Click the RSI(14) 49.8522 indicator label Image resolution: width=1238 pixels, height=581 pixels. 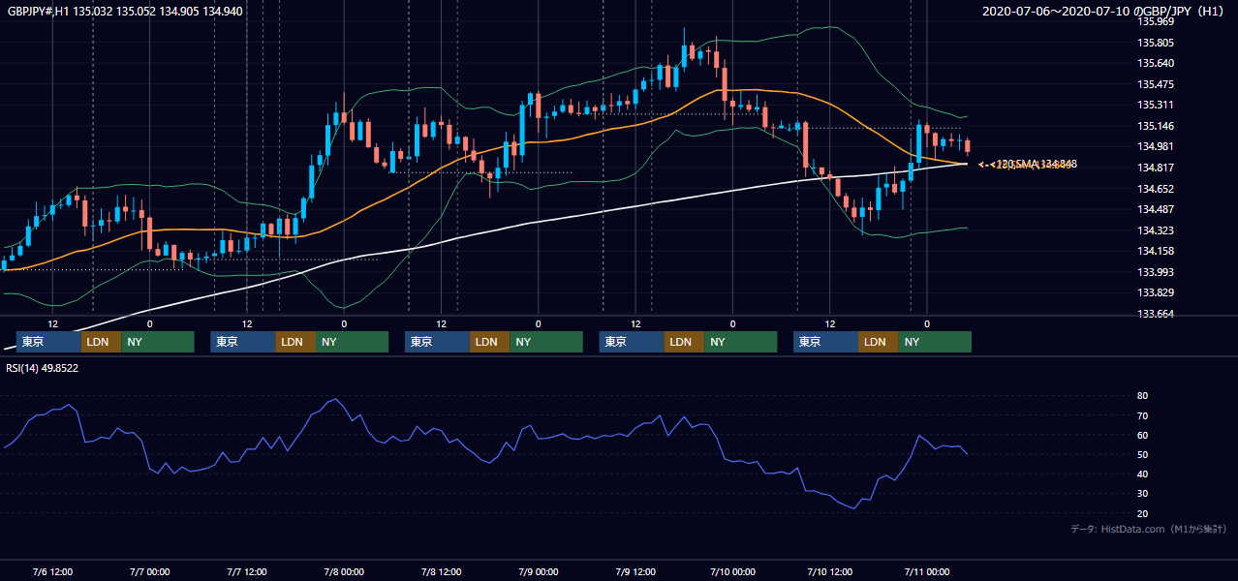click(43, 368)
